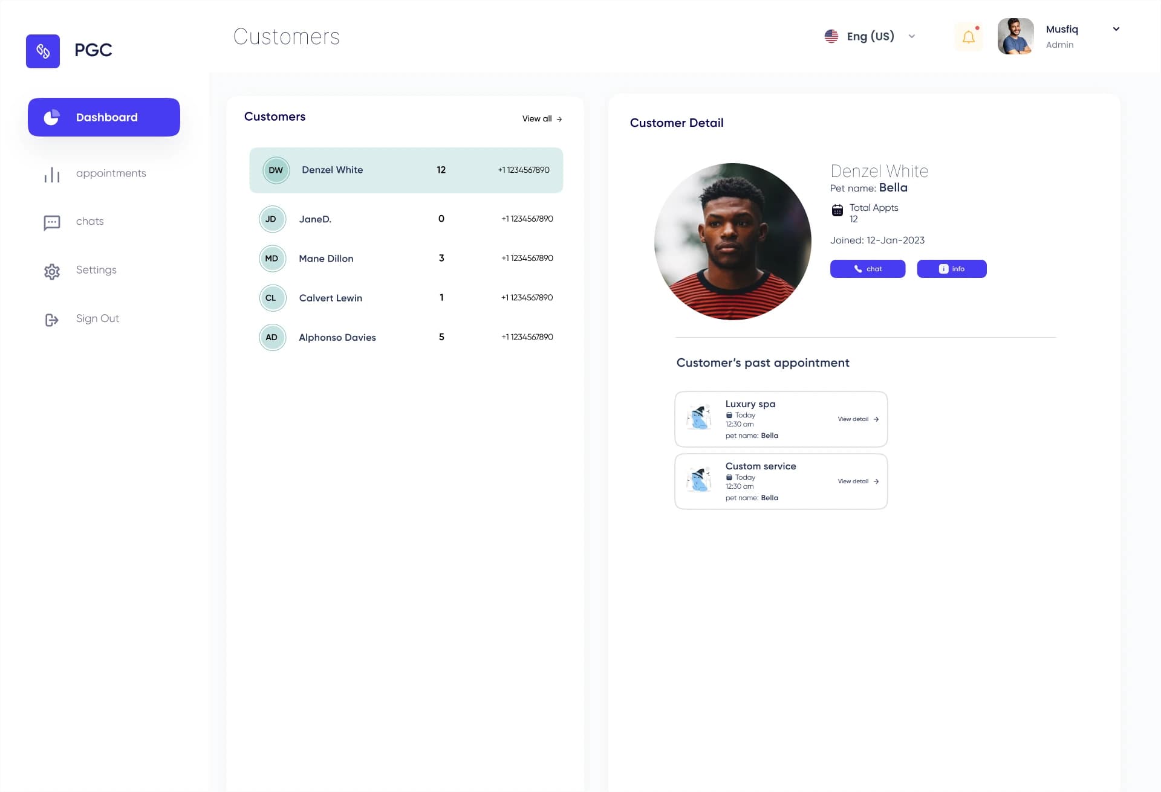This screenshot has height=792, width=1161.
Task: Click the US flag icon
Action: [x=831, y=36]
